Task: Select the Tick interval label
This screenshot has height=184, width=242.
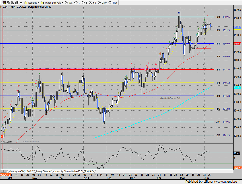Action: [x=115, y=3]
